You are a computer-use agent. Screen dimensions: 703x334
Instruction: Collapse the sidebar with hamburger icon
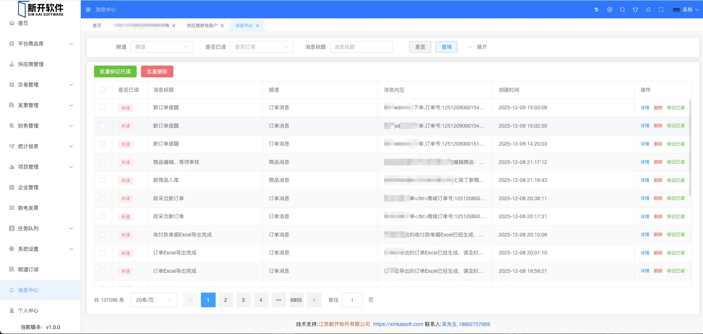88,10
